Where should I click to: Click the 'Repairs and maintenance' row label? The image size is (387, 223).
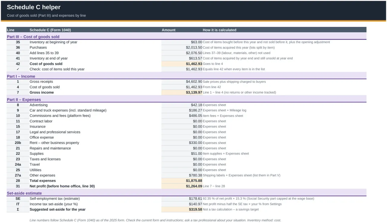[50, 148]
